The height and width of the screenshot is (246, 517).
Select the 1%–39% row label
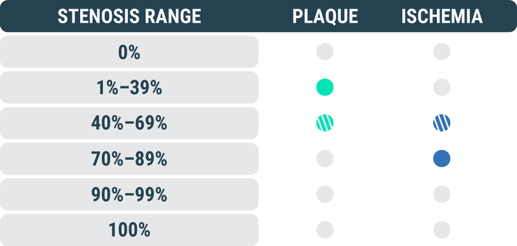[129, 88]
